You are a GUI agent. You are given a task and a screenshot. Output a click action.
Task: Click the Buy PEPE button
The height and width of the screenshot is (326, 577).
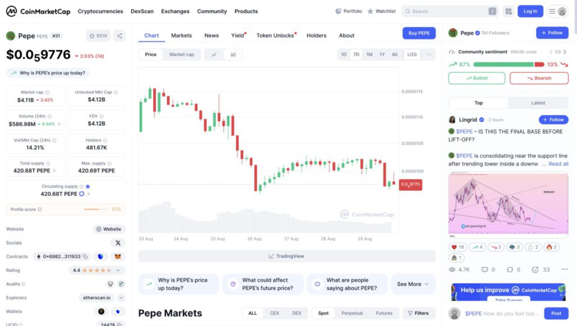(419, 33)
